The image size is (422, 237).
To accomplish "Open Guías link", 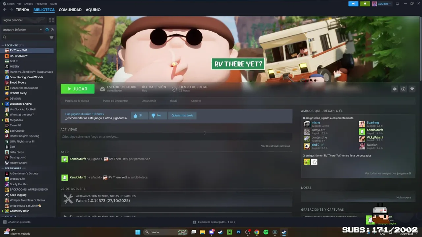I will tap(173, 101).
